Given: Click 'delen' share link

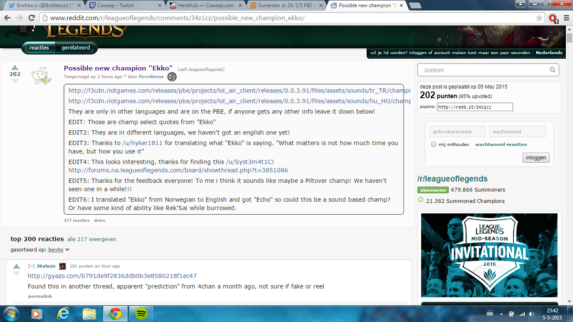Looking at the screenshot, I should (99, 221).
